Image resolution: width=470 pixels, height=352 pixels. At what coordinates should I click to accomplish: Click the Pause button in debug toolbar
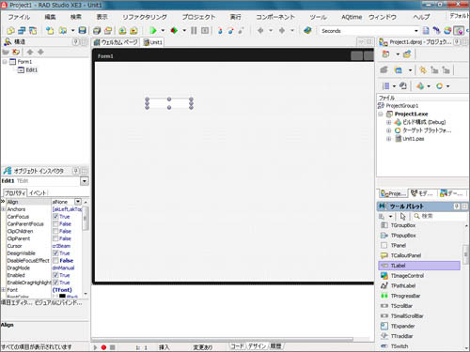(x=194, y=30)
